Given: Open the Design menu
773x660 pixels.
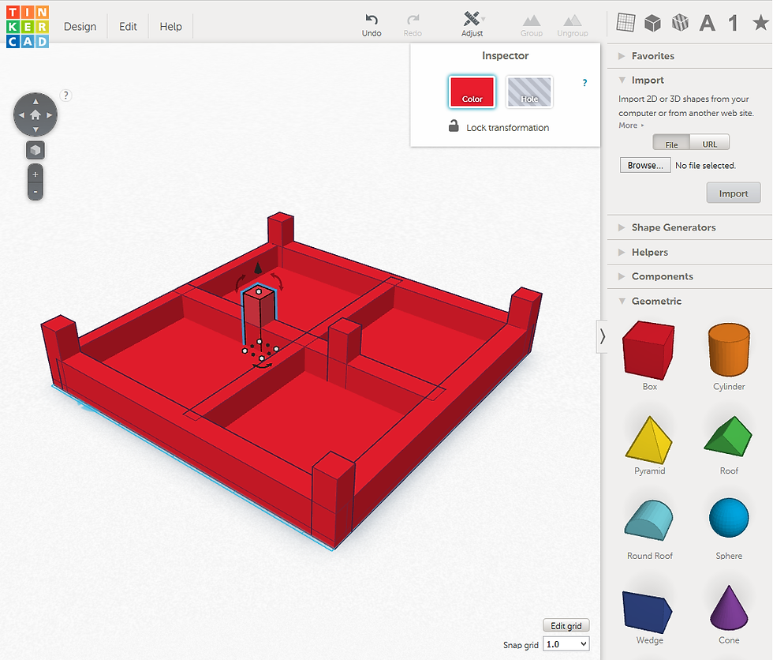Looking at the screenshot, I should point(80,27).
